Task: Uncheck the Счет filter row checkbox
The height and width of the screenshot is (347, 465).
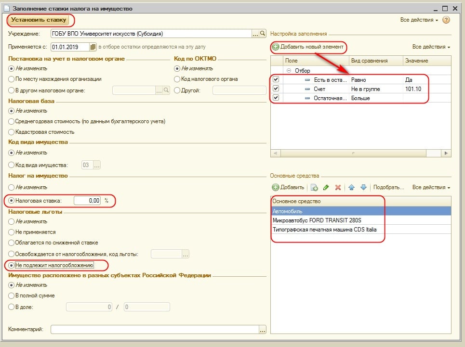Action: point(276,89)
